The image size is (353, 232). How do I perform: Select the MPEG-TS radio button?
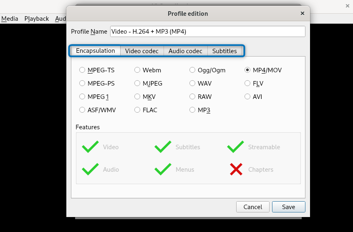tap(82, 70)
